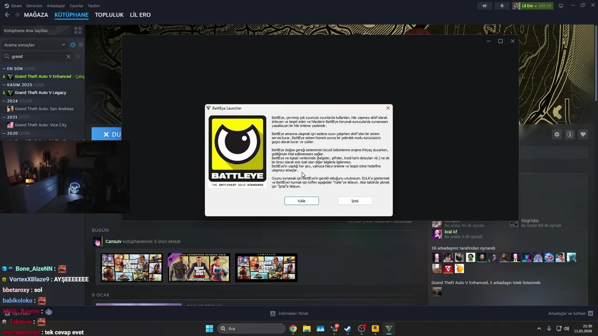This screenshot has width=598, height=336.
Task: Open Rockstar Games Launcher from the taskbar
Action: 375,329
